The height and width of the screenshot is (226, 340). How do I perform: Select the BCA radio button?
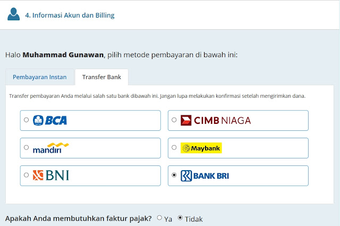(x=26, y=120)
